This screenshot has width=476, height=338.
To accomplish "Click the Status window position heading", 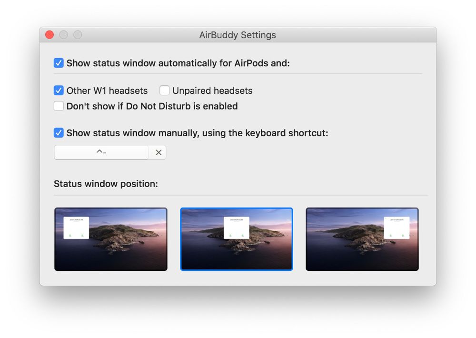I will click(x=106, y=184).
